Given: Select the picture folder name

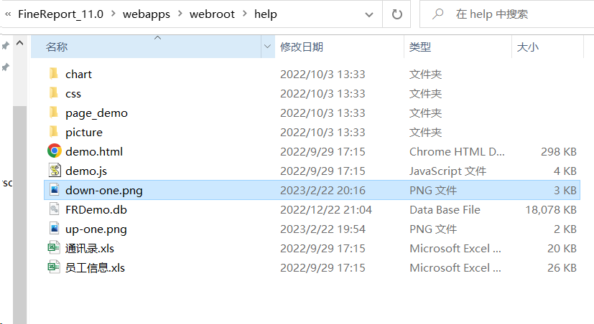Looking at the screenshot, I should (84, 133).
